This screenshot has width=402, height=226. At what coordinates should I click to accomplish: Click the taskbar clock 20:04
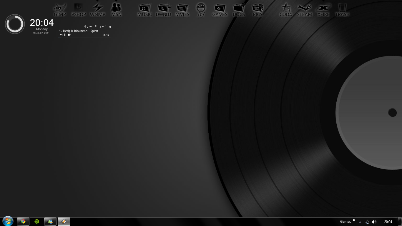[388, 222]
